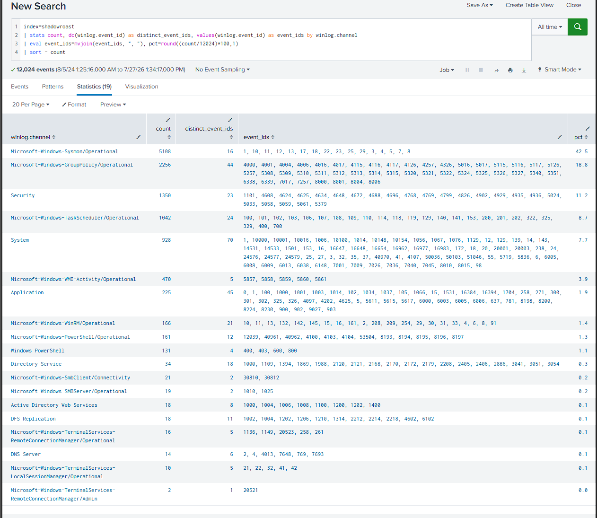Open the All time range picker
The height and width of the screenshot is (518, 597).
tap(550, 27)
